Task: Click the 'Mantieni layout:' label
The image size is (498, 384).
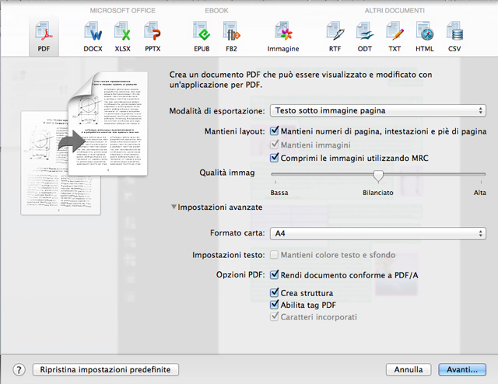Action: [x=234, y=131]
